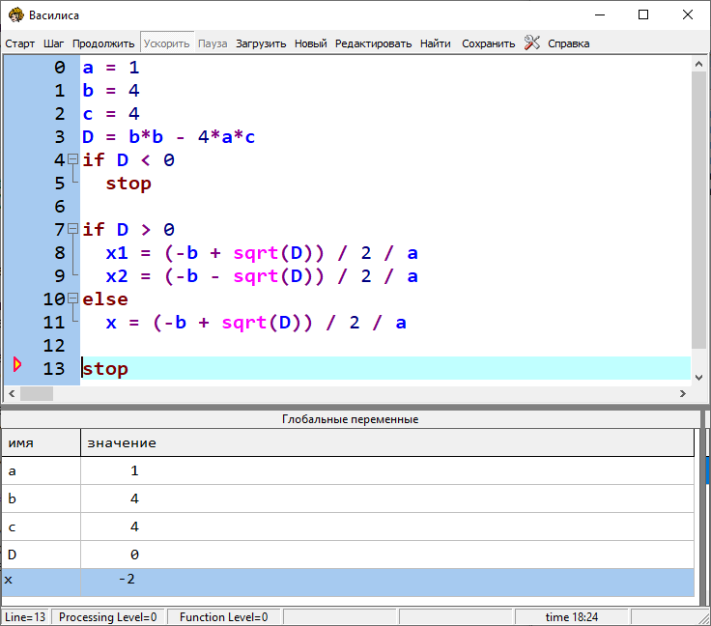711x626 pixels.
Task: Click the Vasilisa app icon in title bar
Action: pyautogui.click(x=15, y=14)
